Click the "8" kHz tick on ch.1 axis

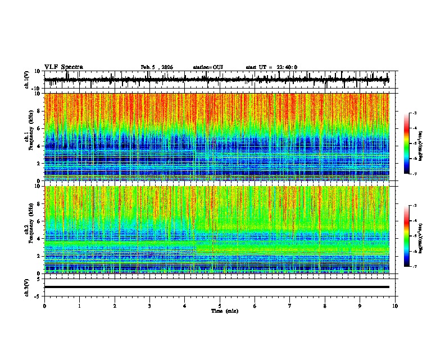pyautogui.click(x=39, y=111)
